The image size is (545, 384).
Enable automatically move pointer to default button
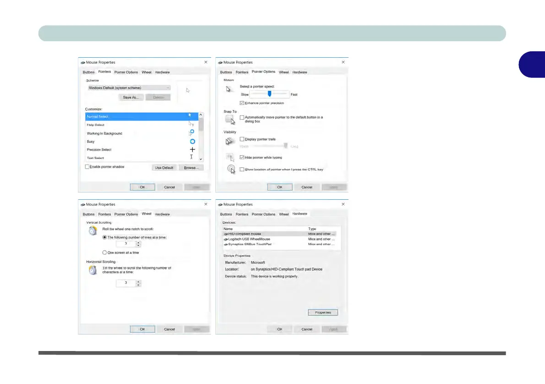(242, 118)
